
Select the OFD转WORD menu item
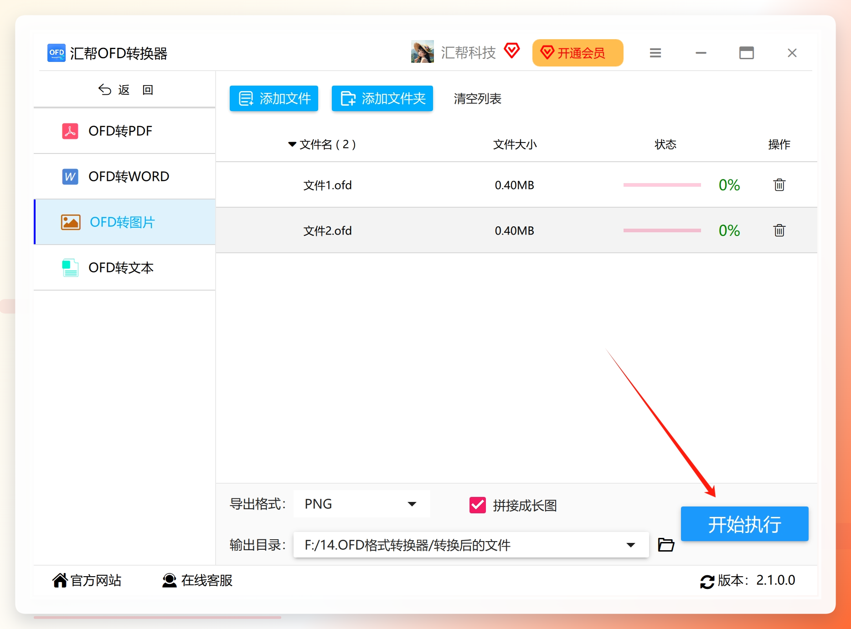pyautogui.click(x=124, y=177)
